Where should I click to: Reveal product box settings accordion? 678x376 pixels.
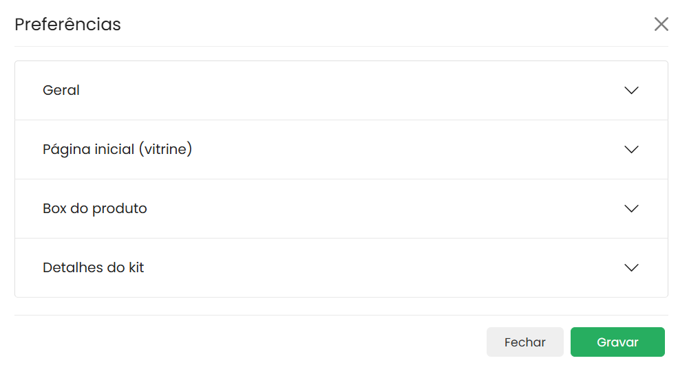click(275, 209)
